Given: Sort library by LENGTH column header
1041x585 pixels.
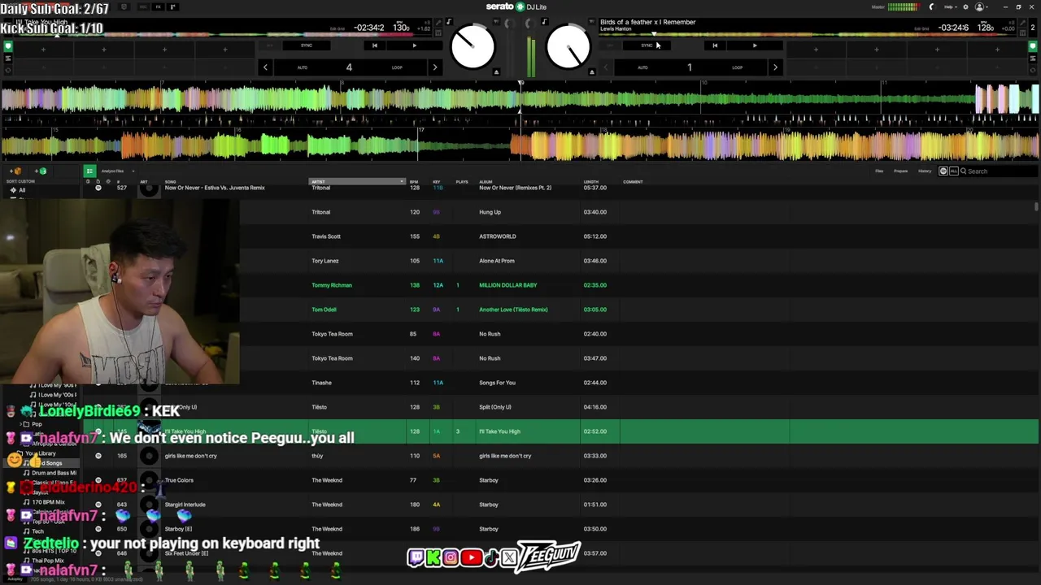Looking at the screenshot, I should click(591, 182).
